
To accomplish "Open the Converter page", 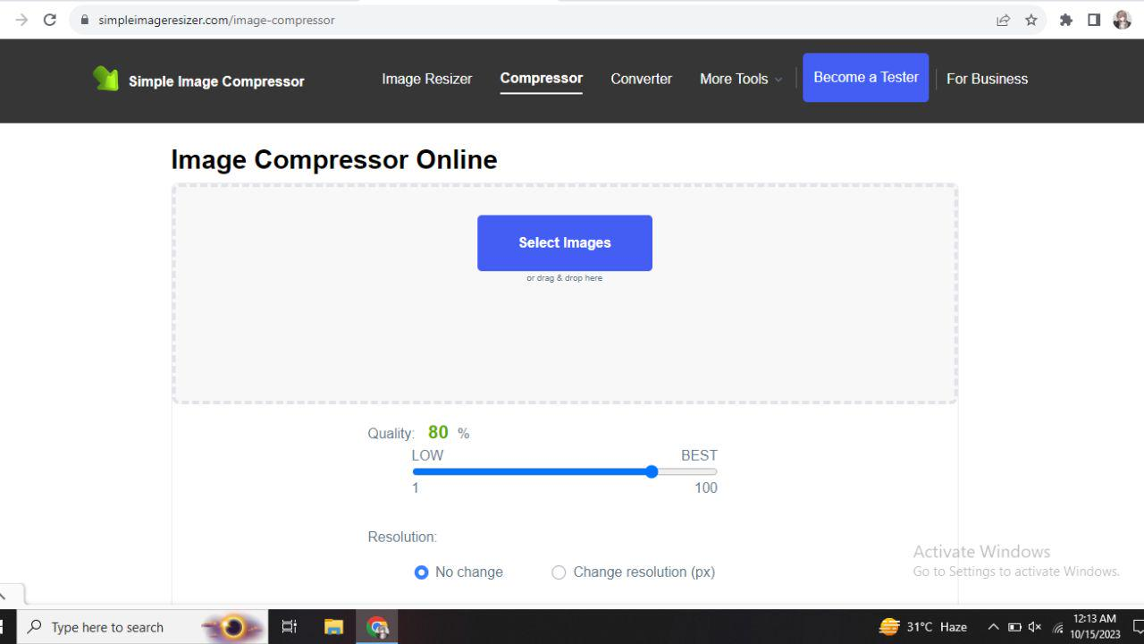I will [x=641, y=79].
